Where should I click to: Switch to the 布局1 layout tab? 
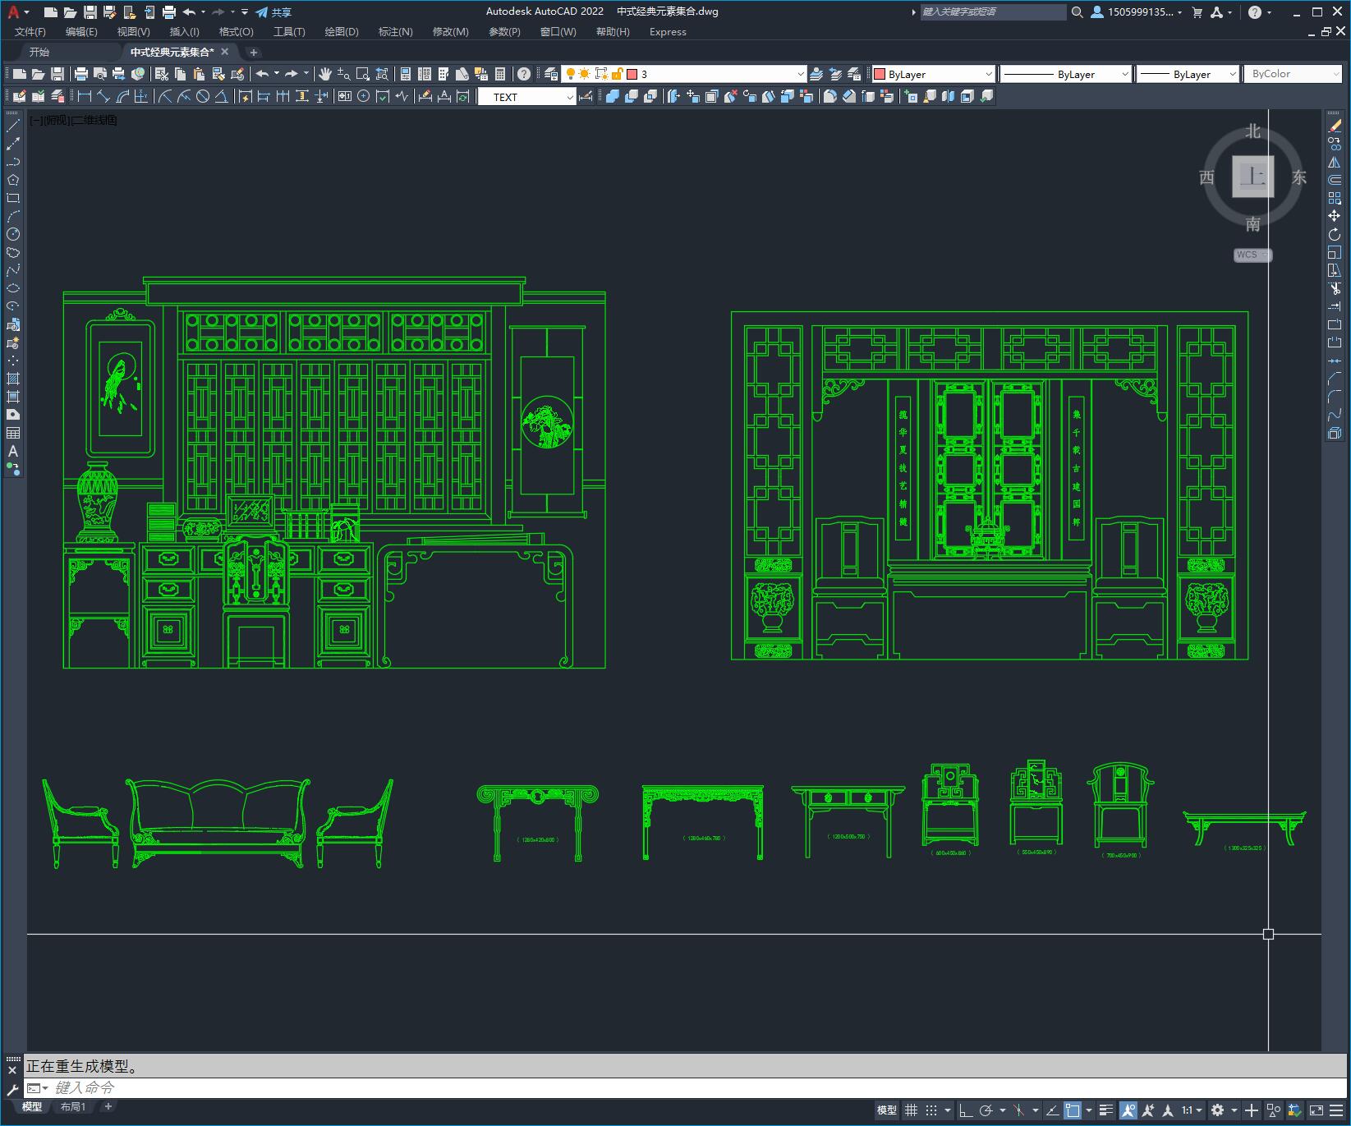coord(73,1107)
